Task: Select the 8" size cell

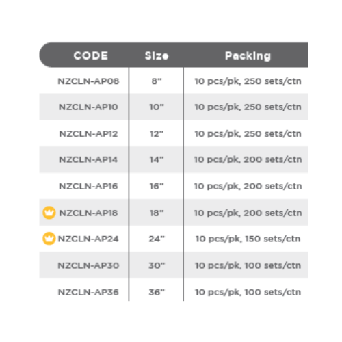Action: click(157, 81)
